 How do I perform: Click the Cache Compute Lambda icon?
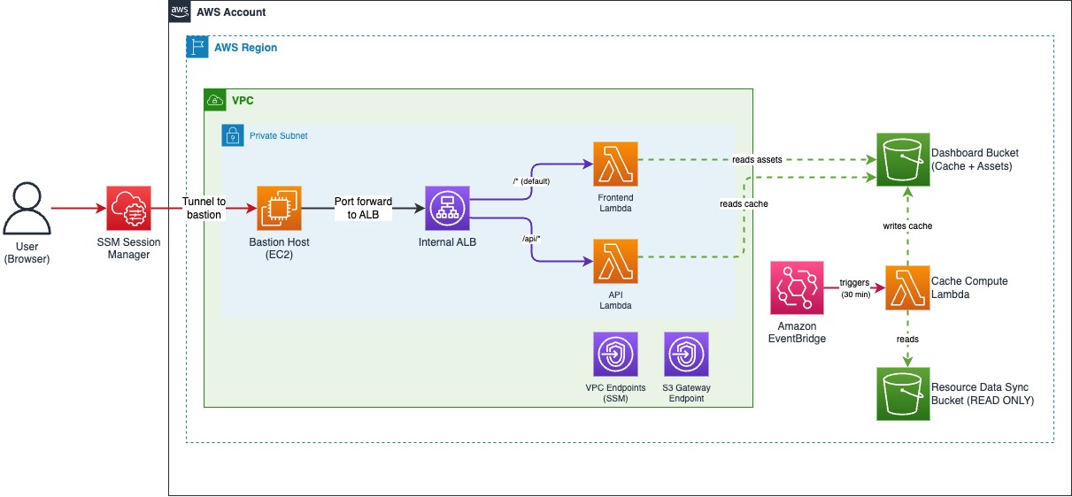907,287
